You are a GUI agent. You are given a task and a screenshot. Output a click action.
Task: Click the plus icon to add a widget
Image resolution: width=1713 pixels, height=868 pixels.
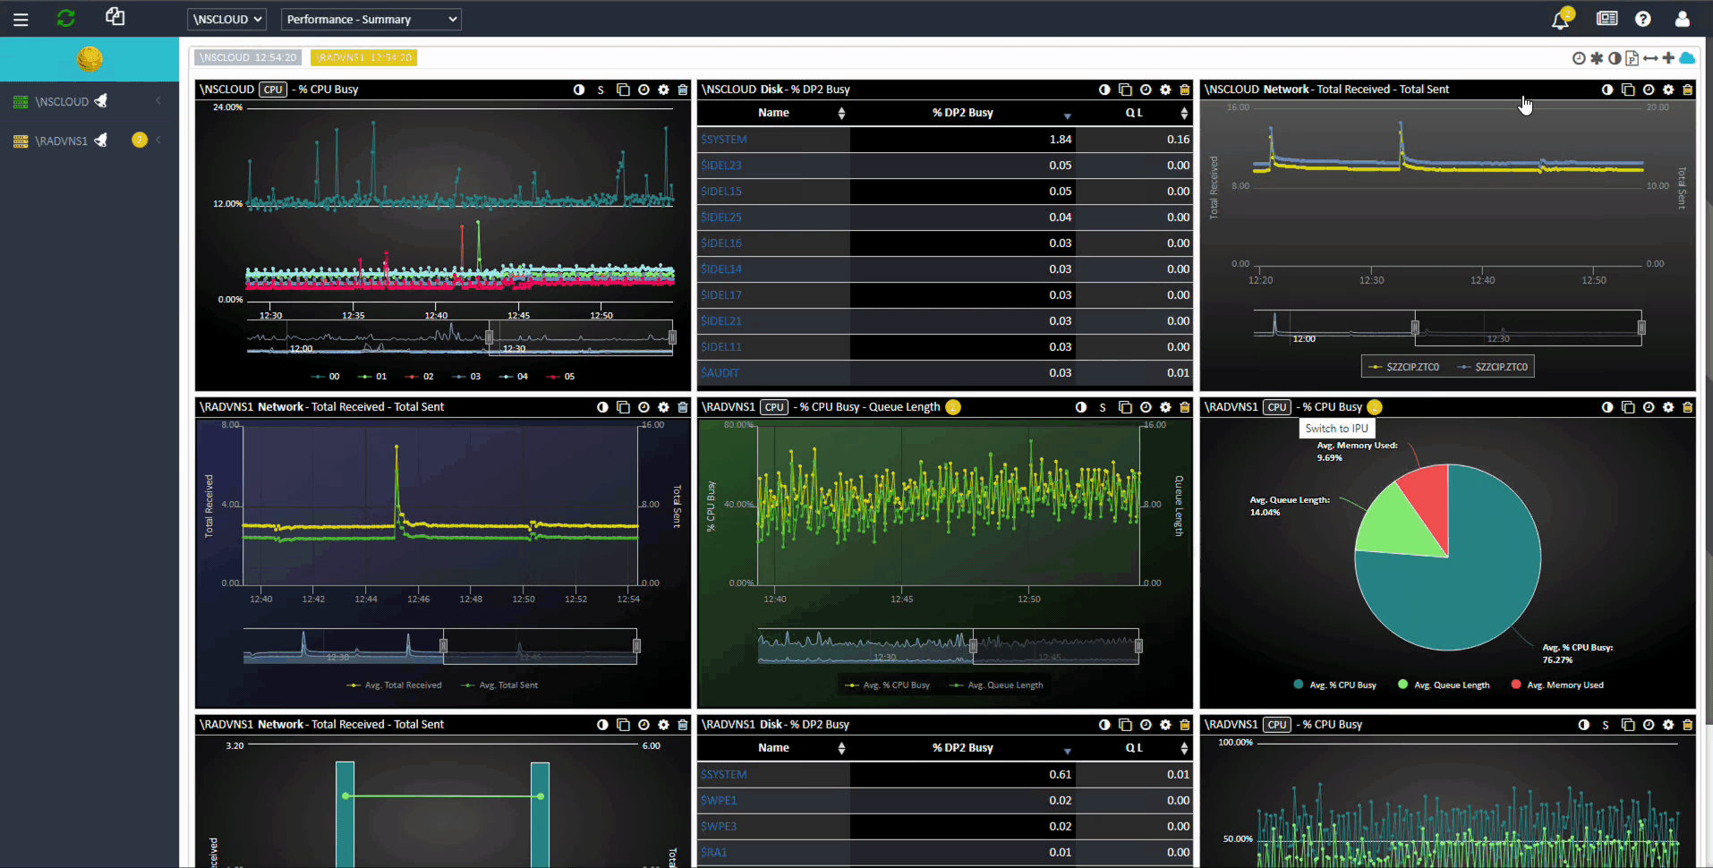point(1668,58)
